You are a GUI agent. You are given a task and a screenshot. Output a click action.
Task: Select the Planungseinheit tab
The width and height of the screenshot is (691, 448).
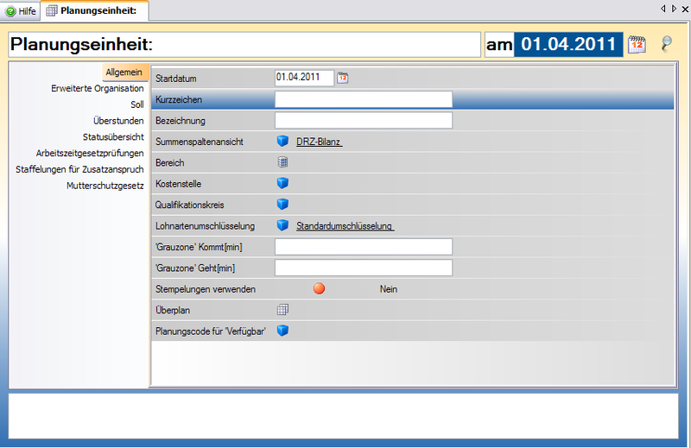click(x=93, y=11)
